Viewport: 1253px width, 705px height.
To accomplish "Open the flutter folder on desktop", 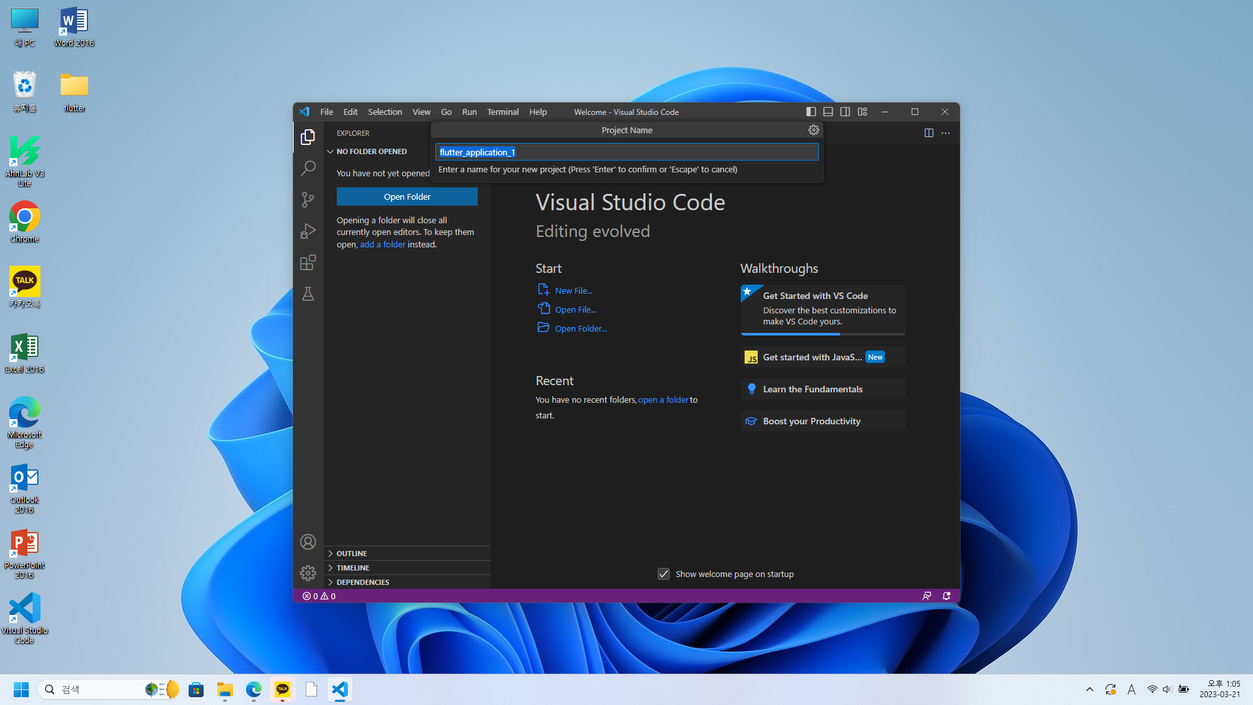I will pyautogui.click(x=74, y=91).
